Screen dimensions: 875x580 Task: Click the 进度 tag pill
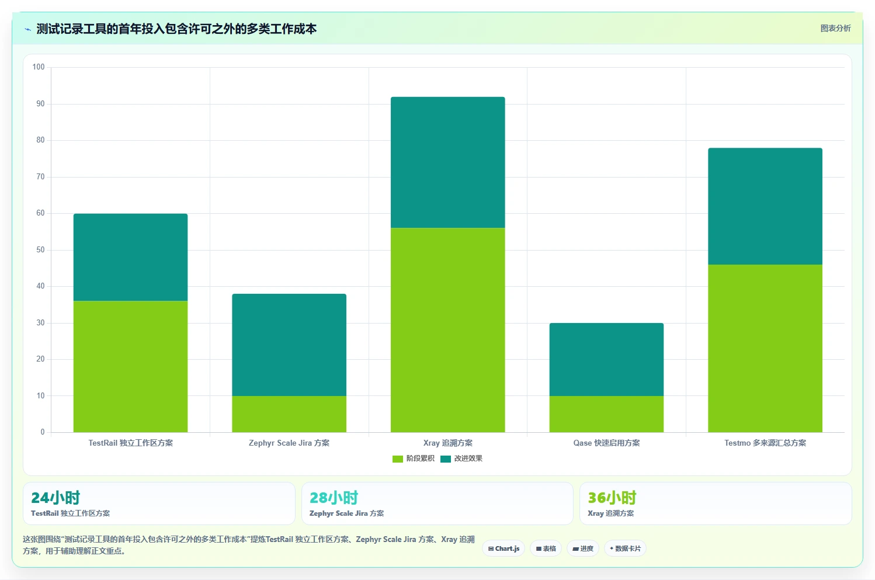pyautogui.click(x=583, y=548)
